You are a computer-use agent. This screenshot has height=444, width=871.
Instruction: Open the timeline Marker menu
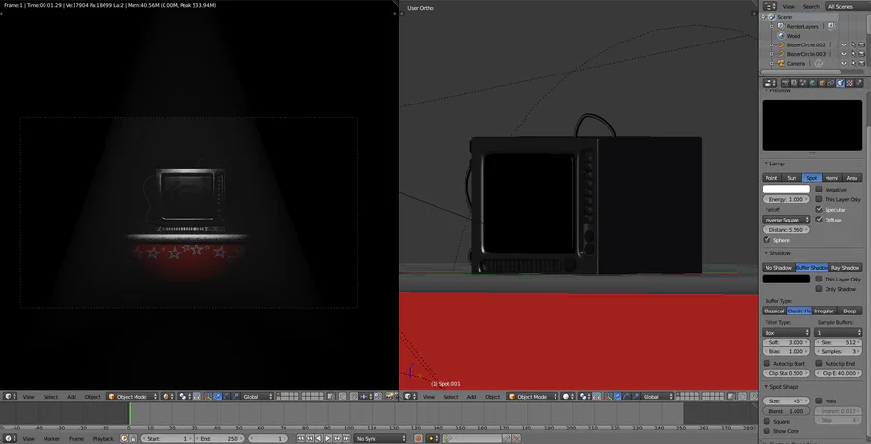tap(51, 438)
